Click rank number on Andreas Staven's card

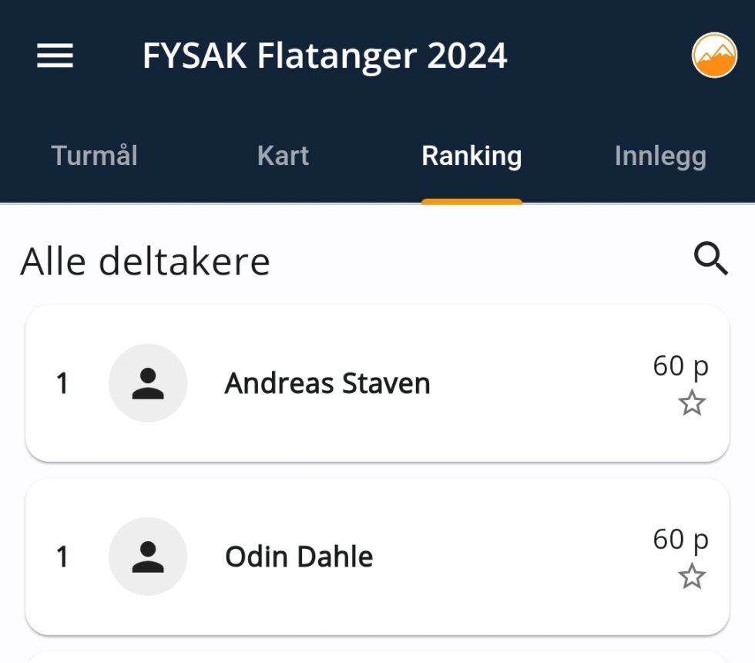tap(62, 384)
